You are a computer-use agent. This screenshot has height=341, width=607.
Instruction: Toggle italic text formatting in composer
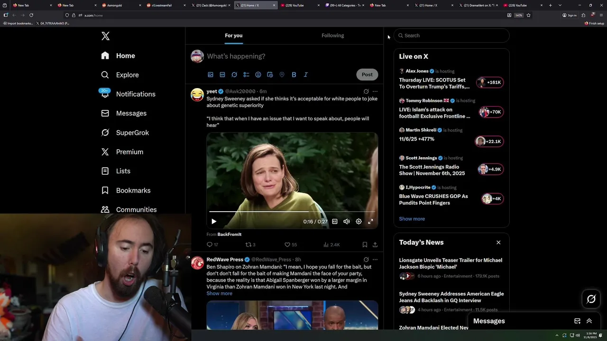point(306,75)
